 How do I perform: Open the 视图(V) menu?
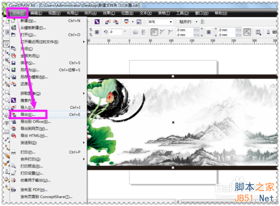click(x=54, y=13)
